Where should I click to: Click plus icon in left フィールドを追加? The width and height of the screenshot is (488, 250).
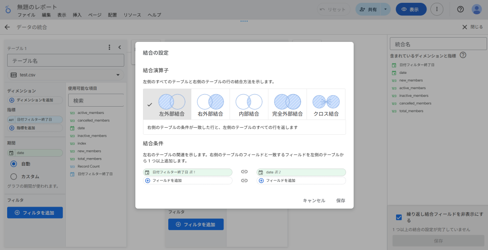tap(148, 180)
